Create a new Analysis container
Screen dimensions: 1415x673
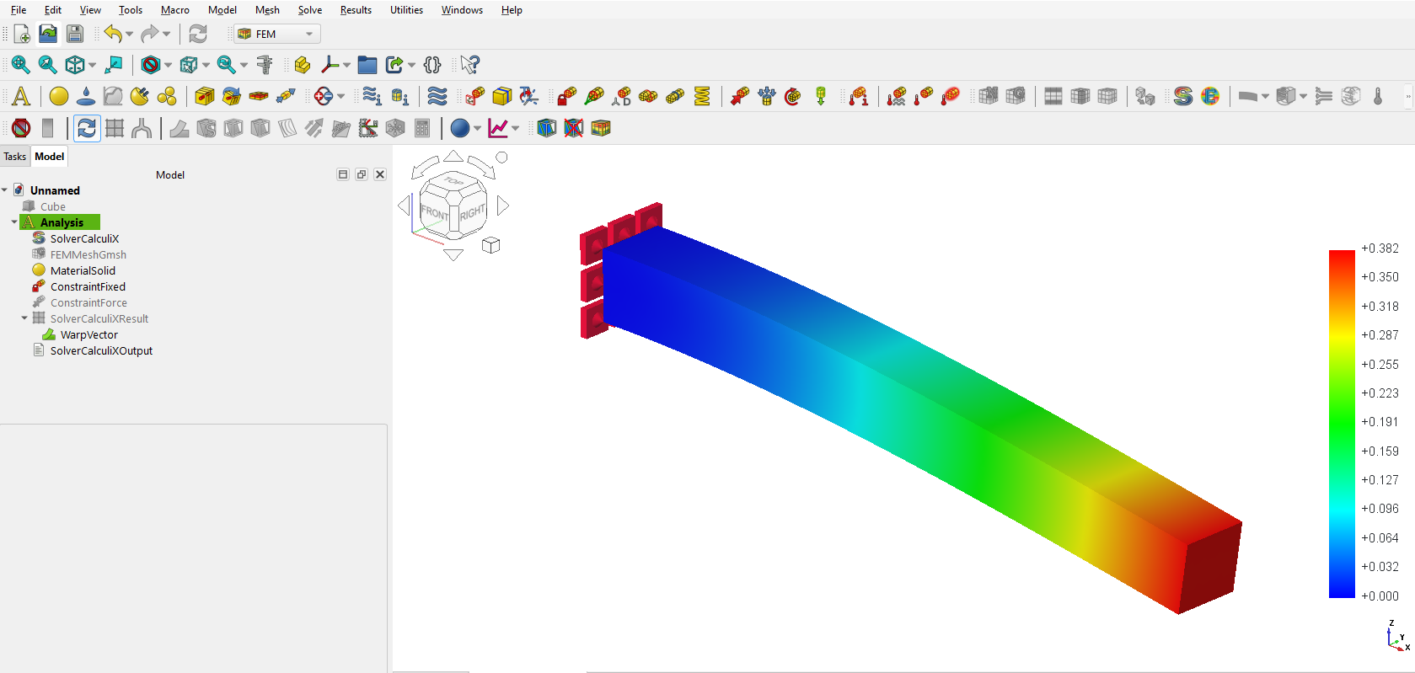click(21, 96)
